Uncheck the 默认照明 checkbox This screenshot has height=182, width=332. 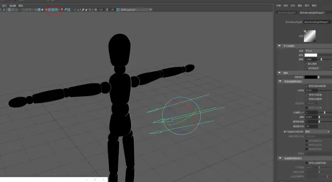point(306,64)
